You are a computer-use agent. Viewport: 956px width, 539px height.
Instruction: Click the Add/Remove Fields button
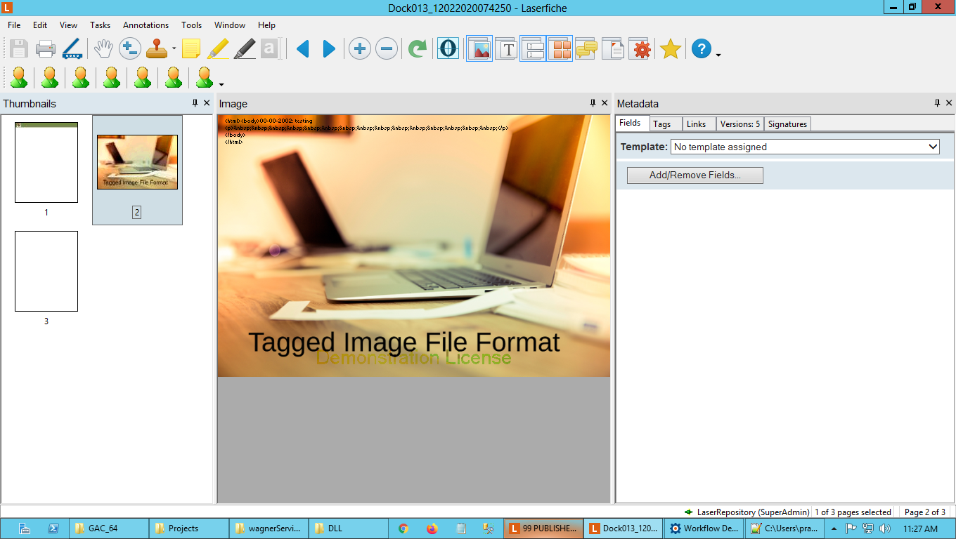tap(695, 175)
